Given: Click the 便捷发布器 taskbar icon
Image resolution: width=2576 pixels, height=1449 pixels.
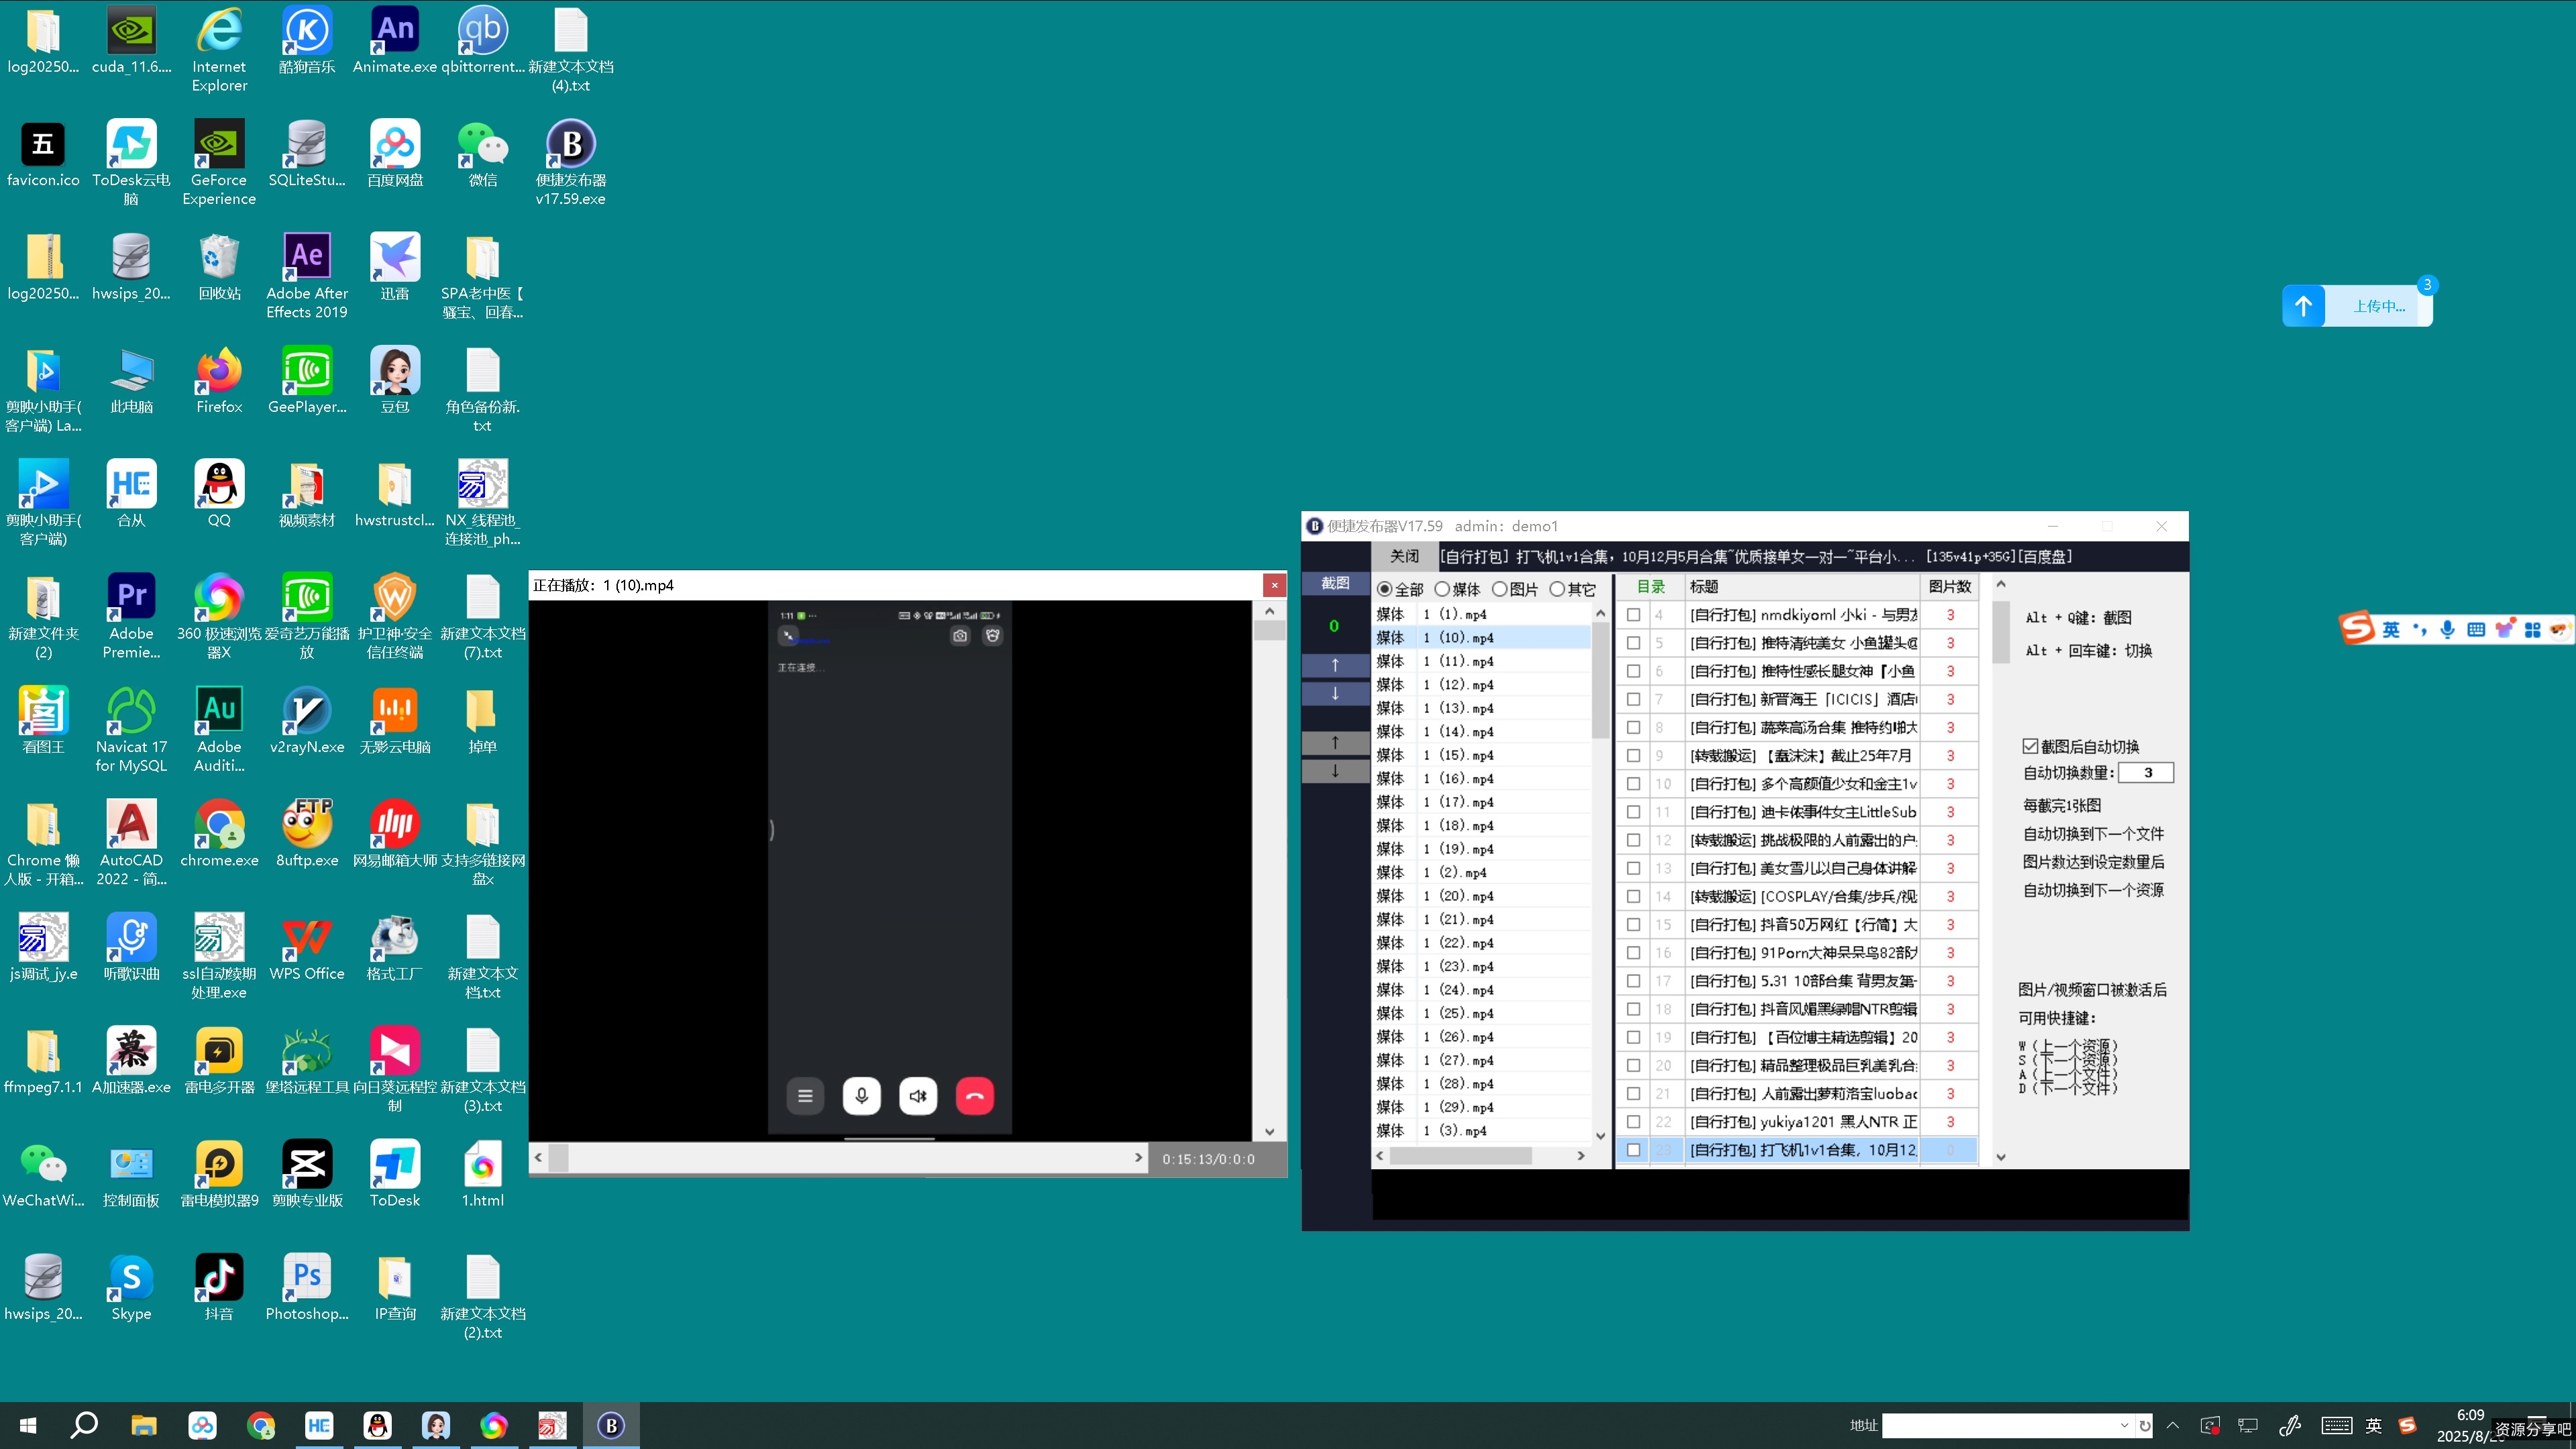Looking at the screenshot, I should [611, 1425].
